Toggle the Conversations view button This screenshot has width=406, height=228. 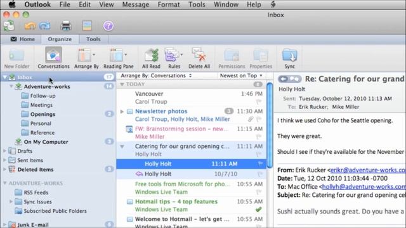point(53,58)
